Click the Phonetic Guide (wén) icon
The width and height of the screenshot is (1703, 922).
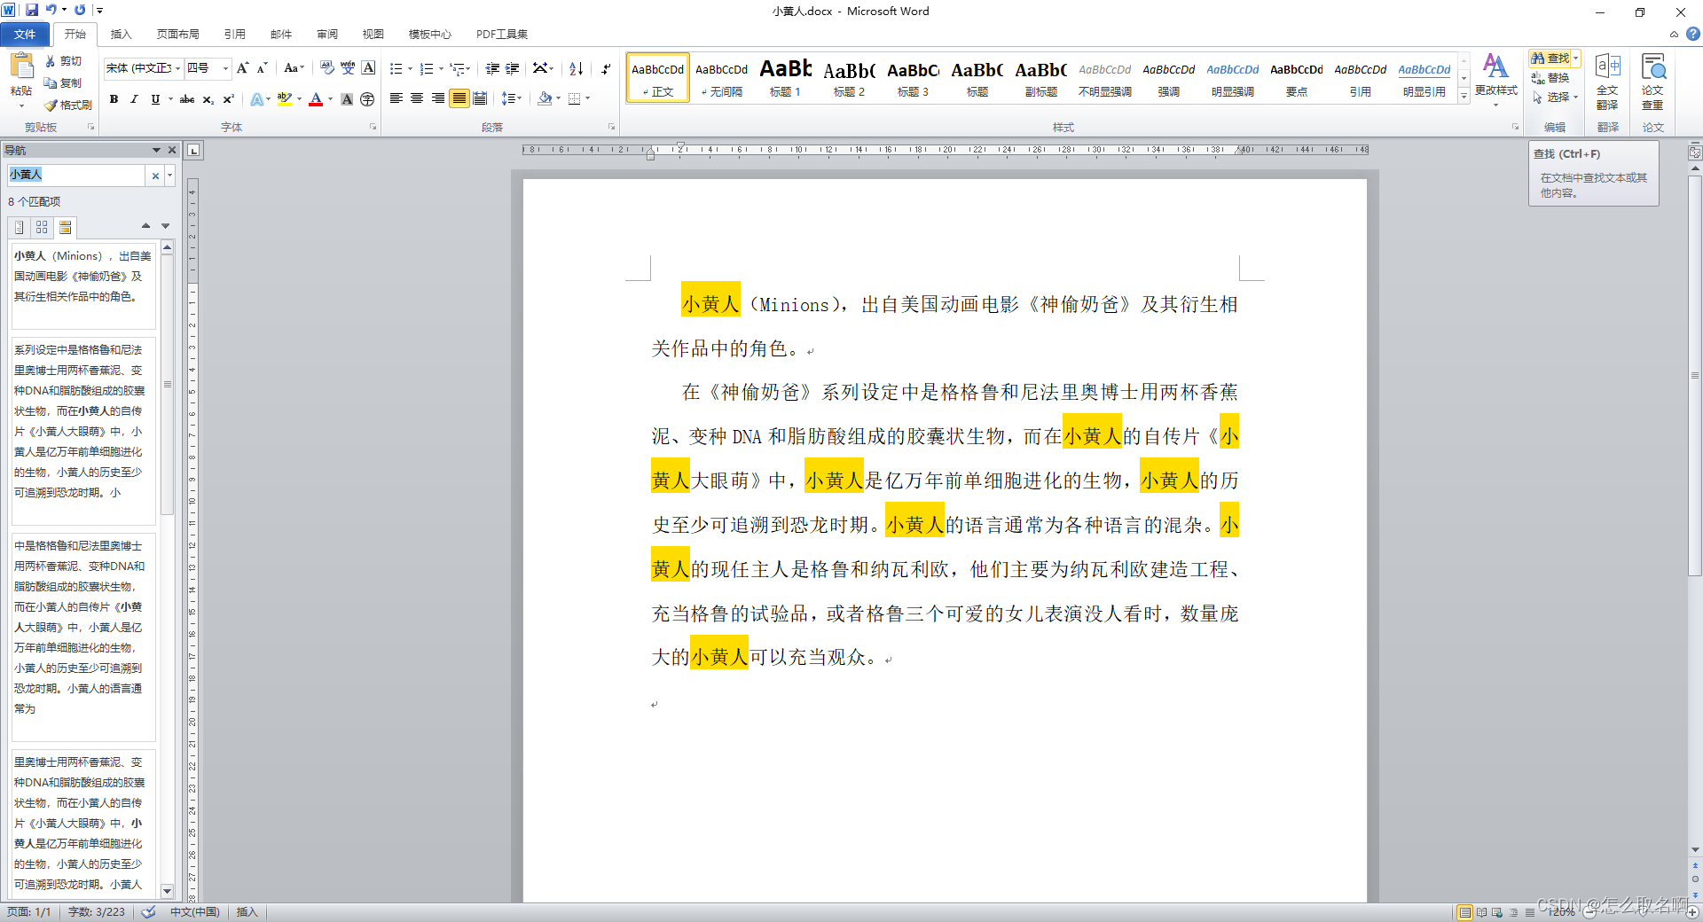click(348, 68)
